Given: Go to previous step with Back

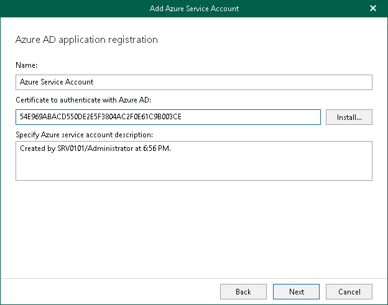Looking at the screenshot, I should (243, 291).
